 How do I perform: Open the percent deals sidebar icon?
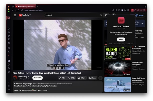tap(9, 52)
